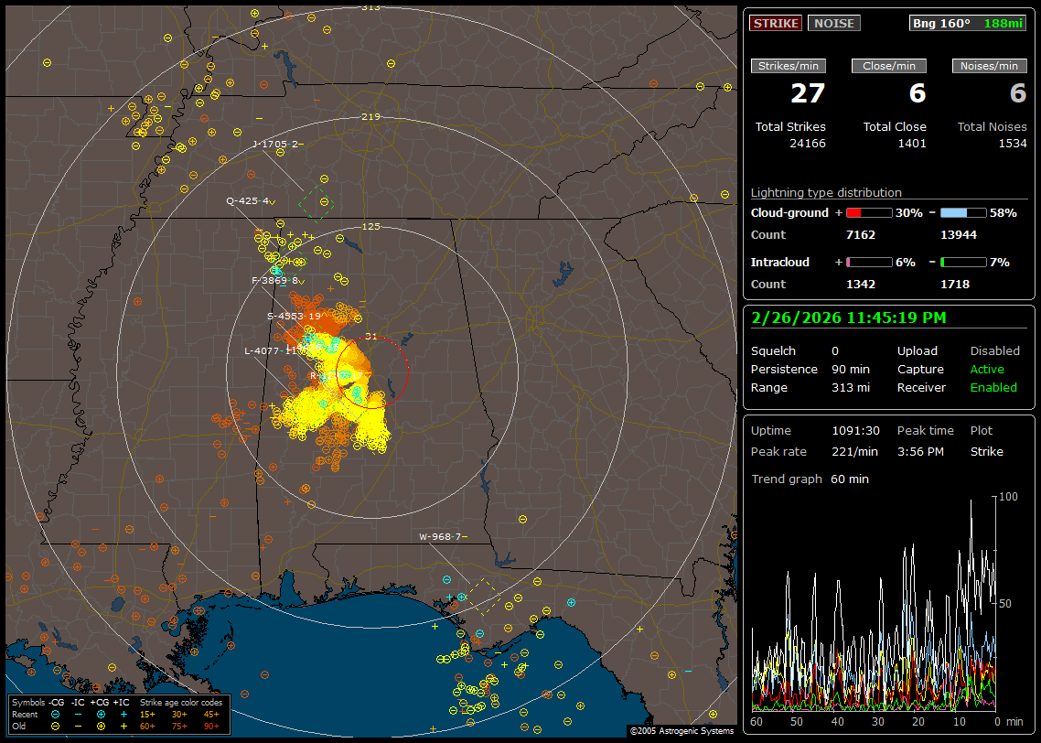The height and width of the screenshot is (743, 1041).
Task: Click the yellow diamond storm marker near W-968-7
Action: point(486,596)
